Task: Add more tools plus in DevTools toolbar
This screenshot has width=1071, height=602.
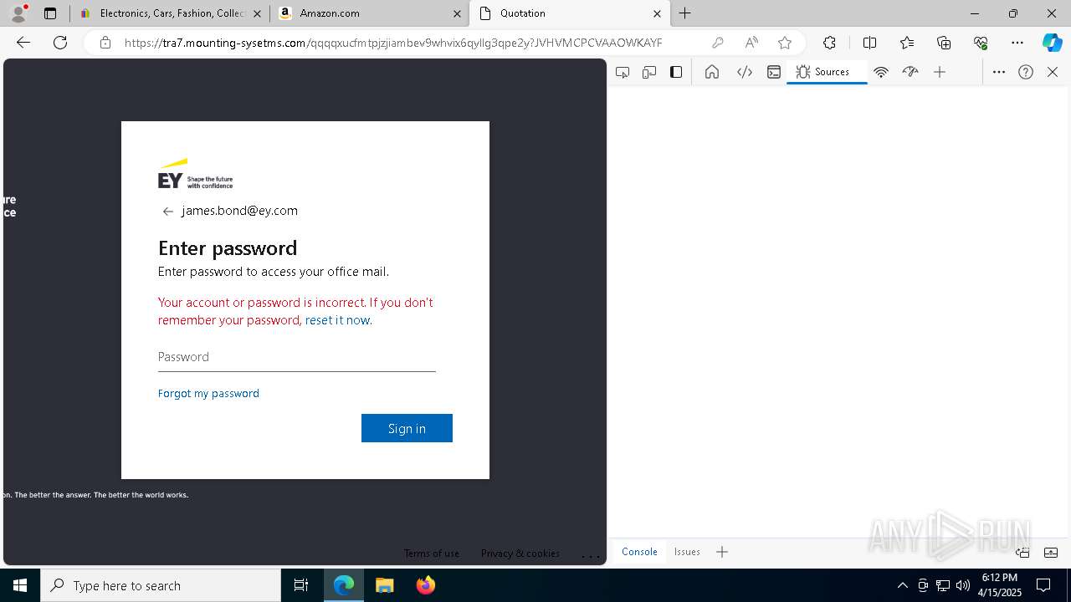Action: pyautogui.click(x=940, y=72)
